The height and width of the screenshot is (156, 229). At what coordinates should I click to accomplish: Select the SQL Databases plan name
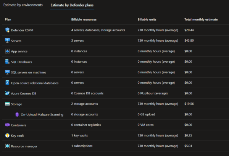pyautogui.click(x=21, y=62)
